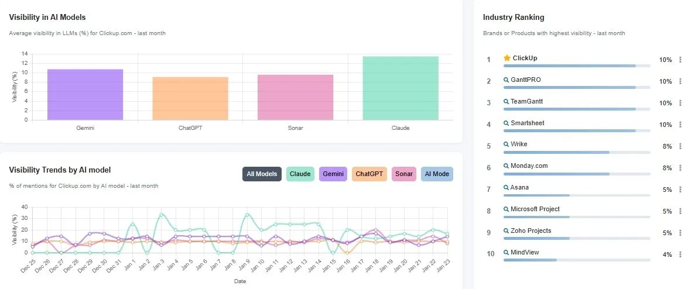Click the GanttPRO brand name
This screenshot has height=289, width=688.
point(526,80)
